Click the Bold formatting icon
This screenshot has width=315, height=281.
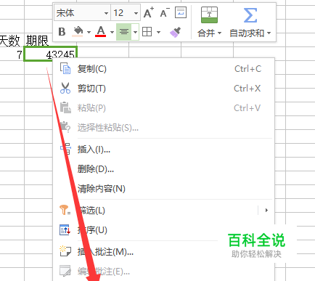coord(62,32)
